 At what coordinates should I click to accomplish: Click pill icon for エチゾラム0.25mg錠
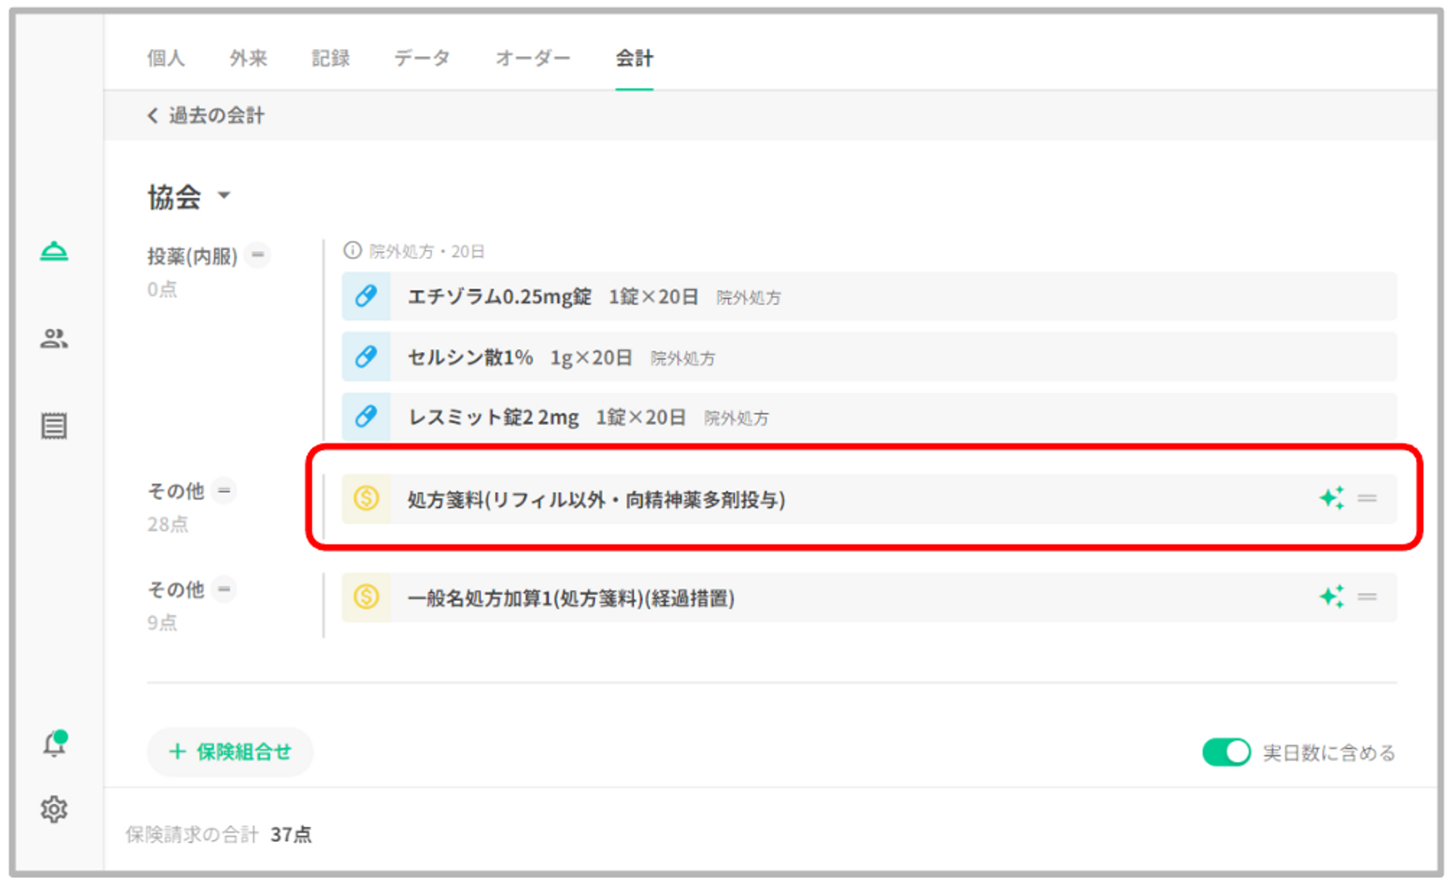[366, 296]
